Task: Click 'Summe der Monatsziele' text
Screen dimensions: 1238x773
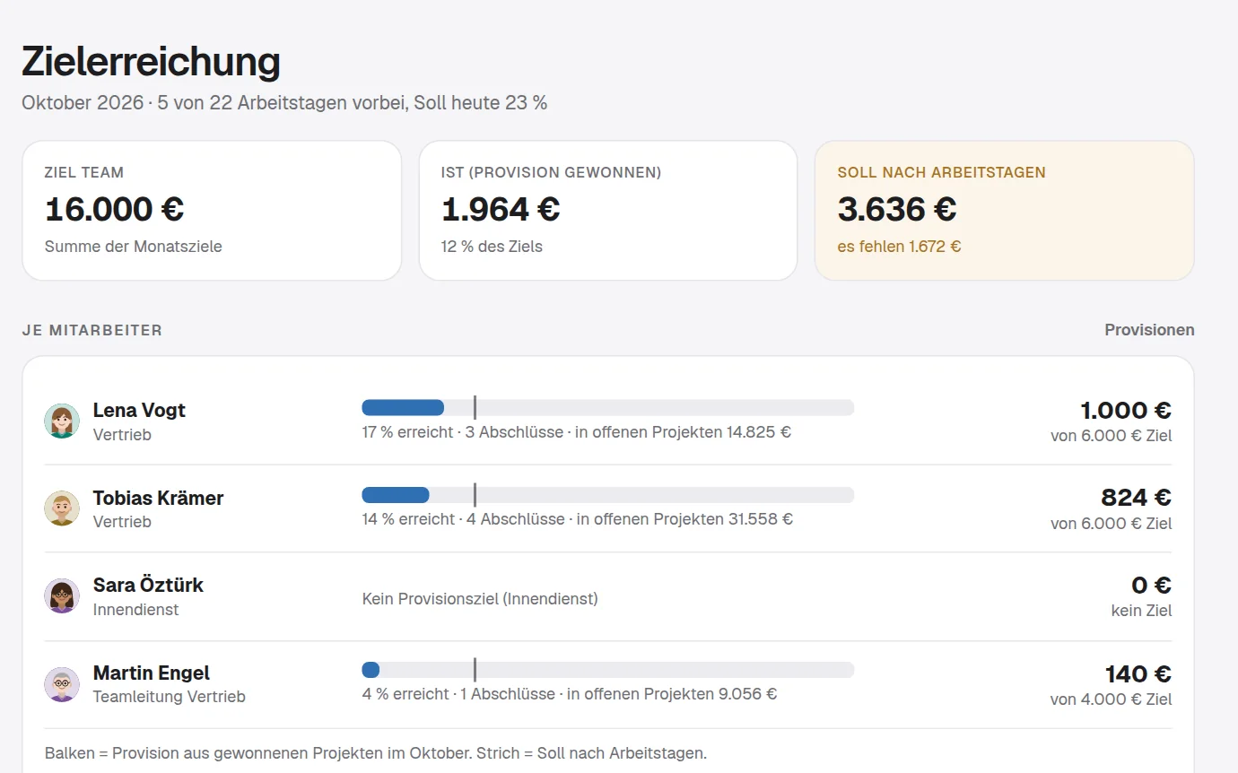Action: (x=134, y=247)
